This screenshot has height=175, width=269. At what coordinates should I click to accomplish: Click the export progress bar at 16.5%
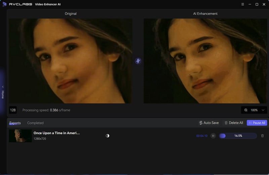(x=238, y=136)
